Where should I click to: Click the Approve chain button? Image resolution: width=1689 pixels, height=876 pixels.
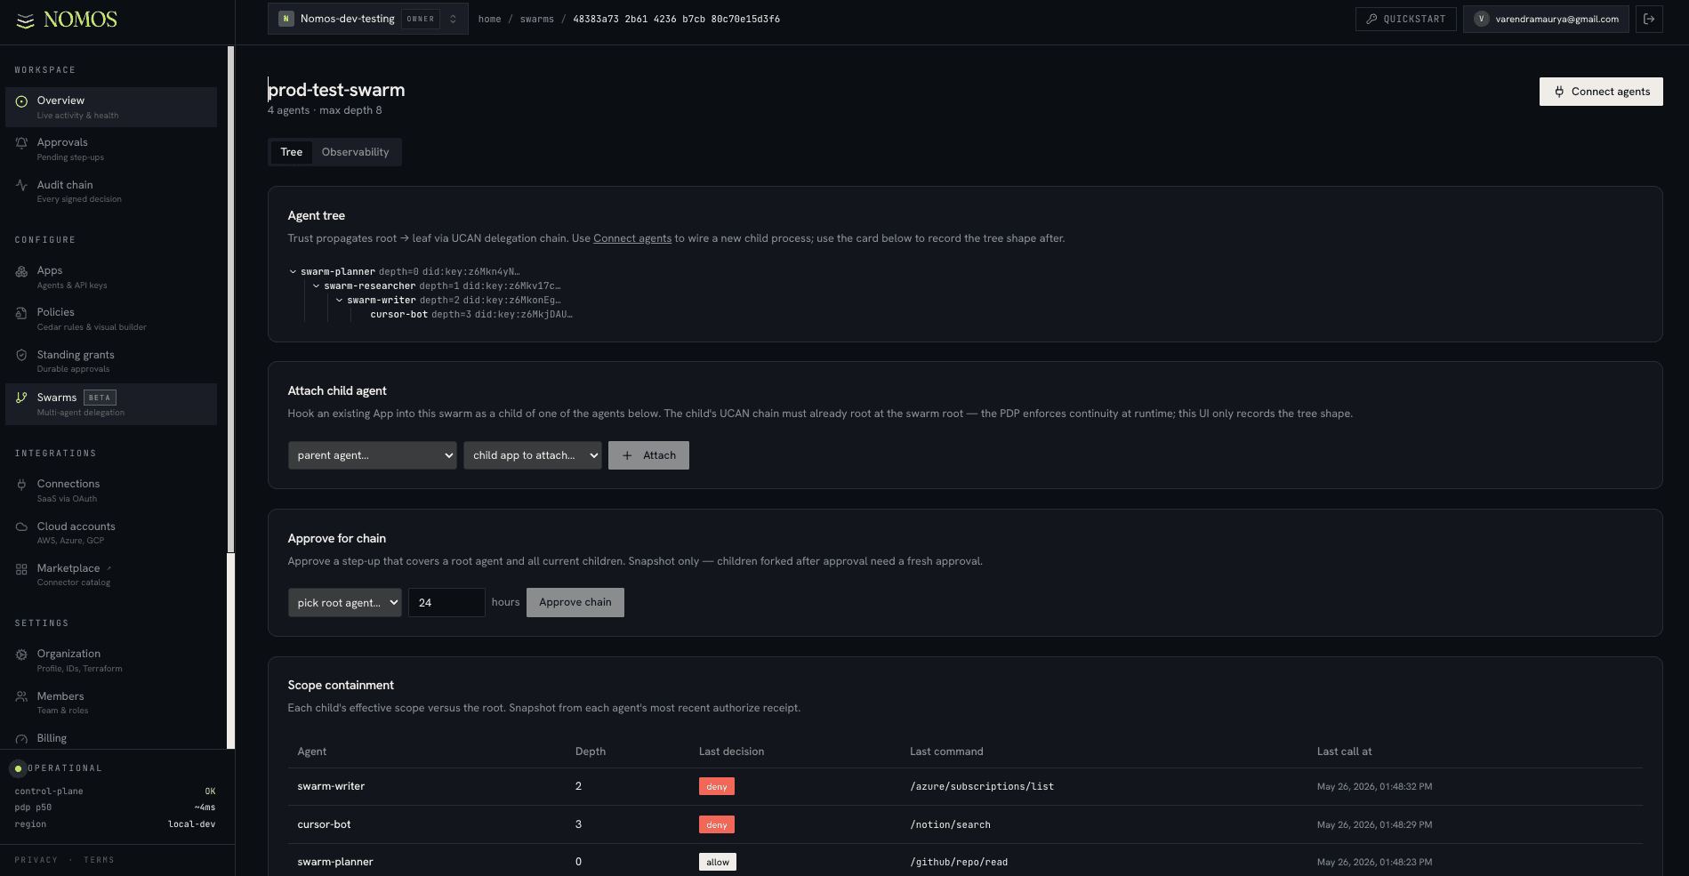[x=575, y=602]
